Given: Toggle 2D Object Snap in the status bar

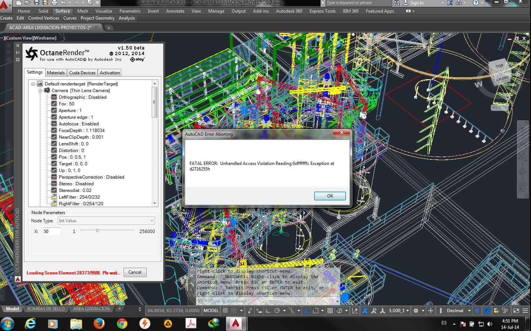Looking at the screenshot, I should tap(315, 311).
